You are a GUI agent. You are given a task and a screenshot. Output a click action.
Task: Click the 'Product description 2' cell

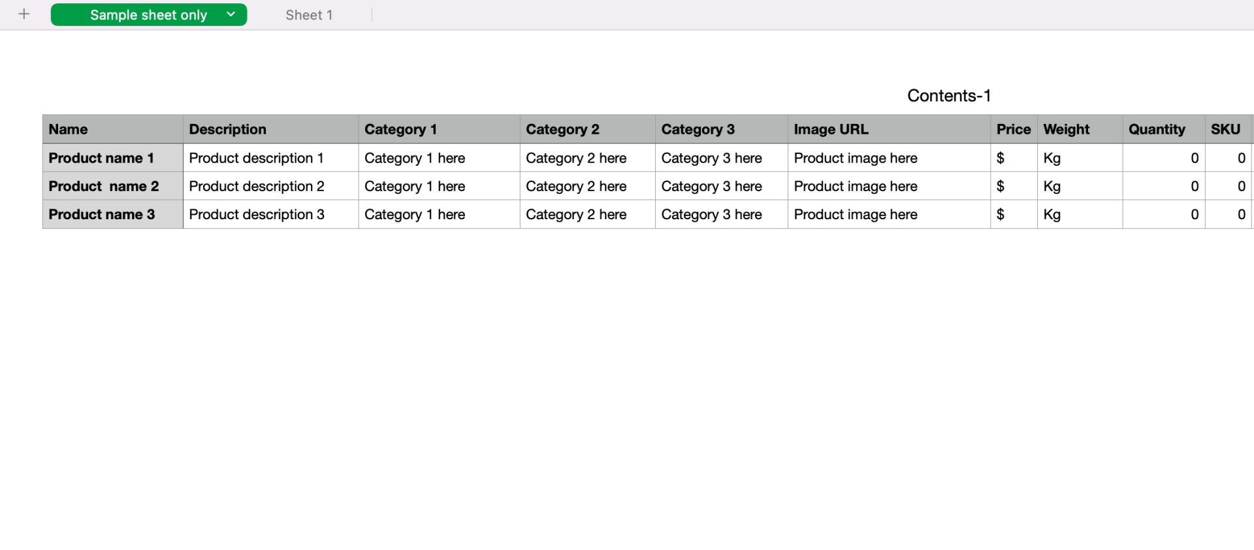click(x=270, y=187)
